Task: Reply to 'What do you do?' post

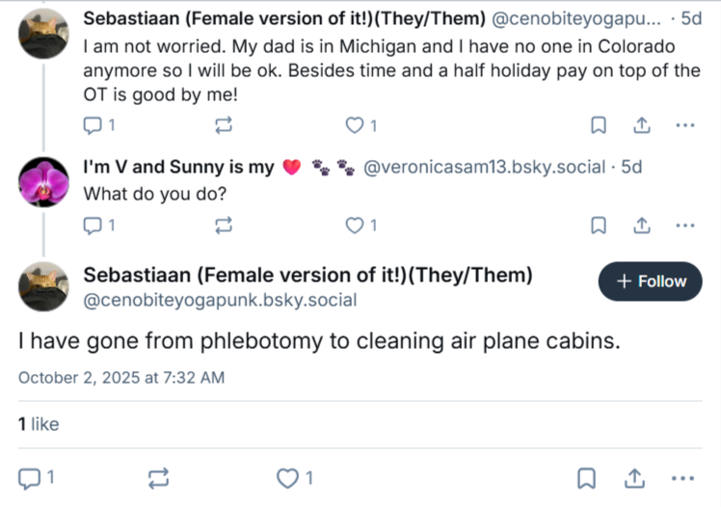Action: 98,226
